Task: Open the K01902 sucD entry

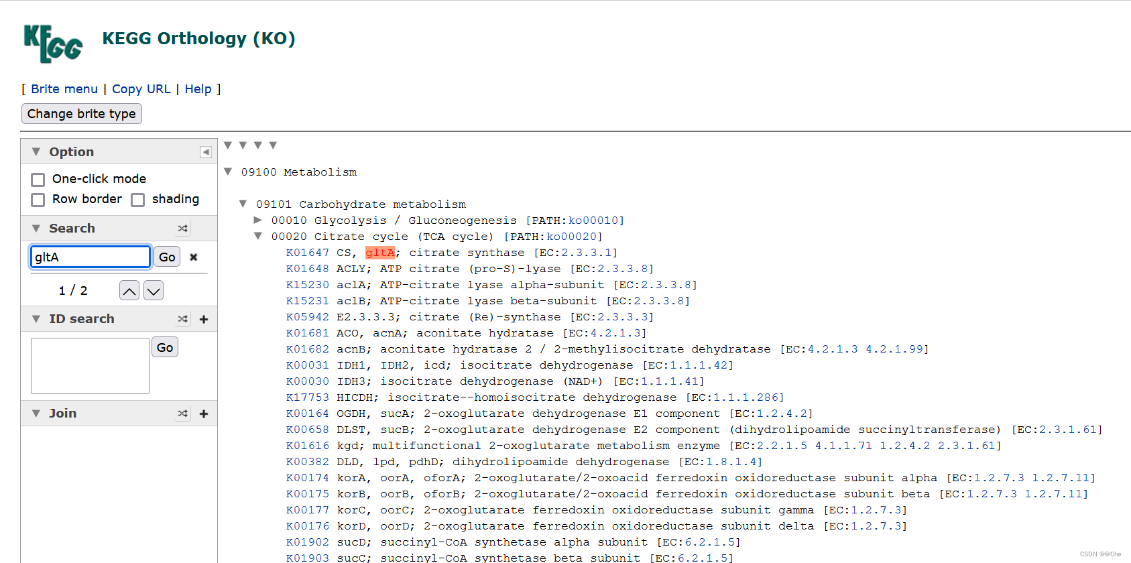Action: coord(308,542)
